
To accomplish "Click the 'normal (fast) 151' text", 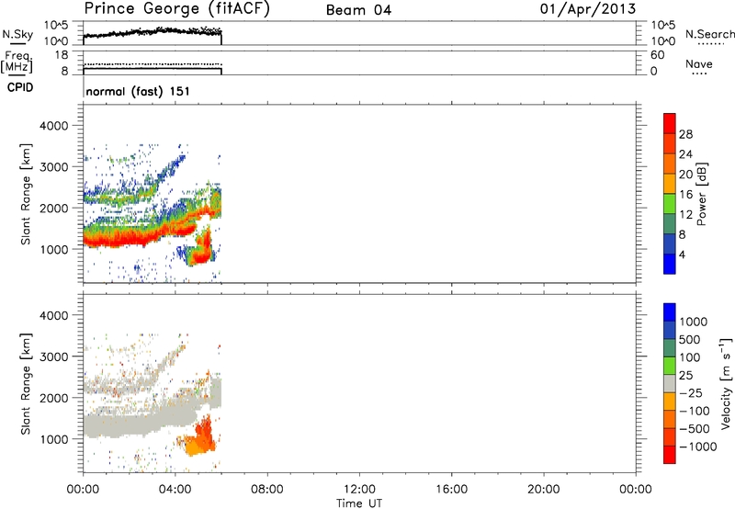I will [138, 91].
